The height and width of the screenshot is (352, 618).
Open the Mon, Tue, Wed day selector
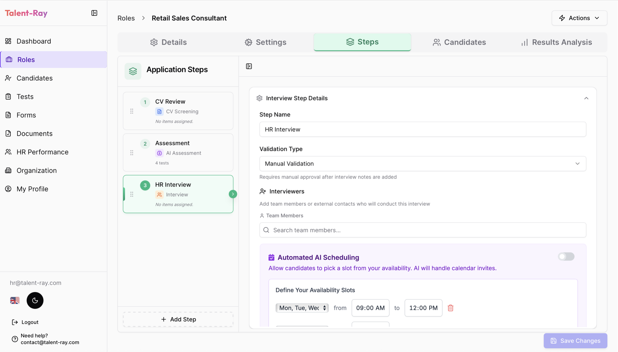[302, 308]
